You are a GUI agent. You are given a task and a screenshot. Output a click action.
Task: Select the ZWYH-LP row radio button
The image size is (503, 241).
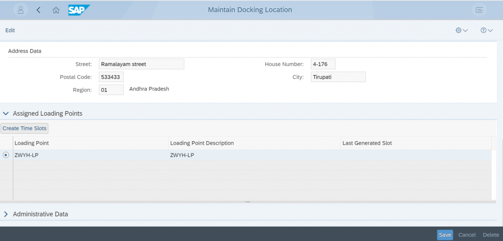click(6, 155)
